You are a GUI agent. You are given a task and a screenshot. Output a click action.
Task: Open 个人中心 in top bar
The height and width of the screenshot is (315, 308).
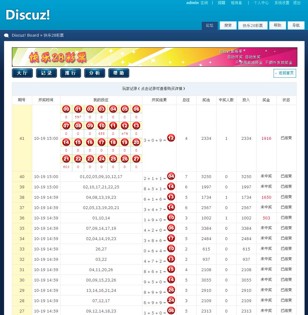(x=261, y=3)
